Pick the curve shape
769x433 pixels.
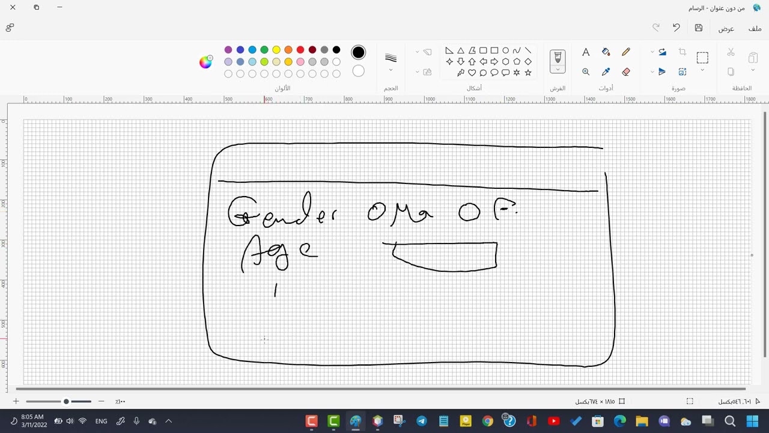point(517,51)
